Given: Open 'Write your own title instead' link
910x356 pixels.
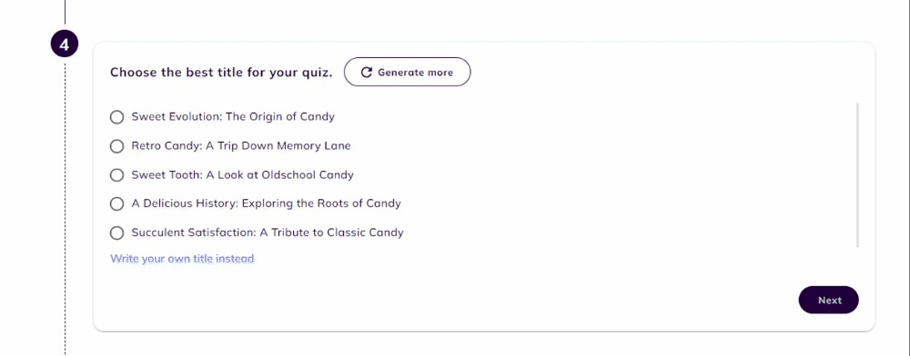Looking at the screenshot, I should 182,258.
